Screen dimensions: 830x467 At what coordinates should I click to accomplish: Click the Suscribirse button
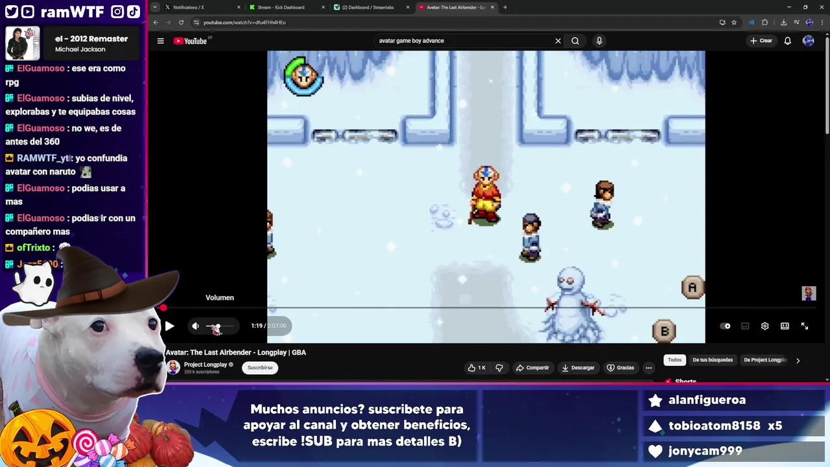[260, 368]
